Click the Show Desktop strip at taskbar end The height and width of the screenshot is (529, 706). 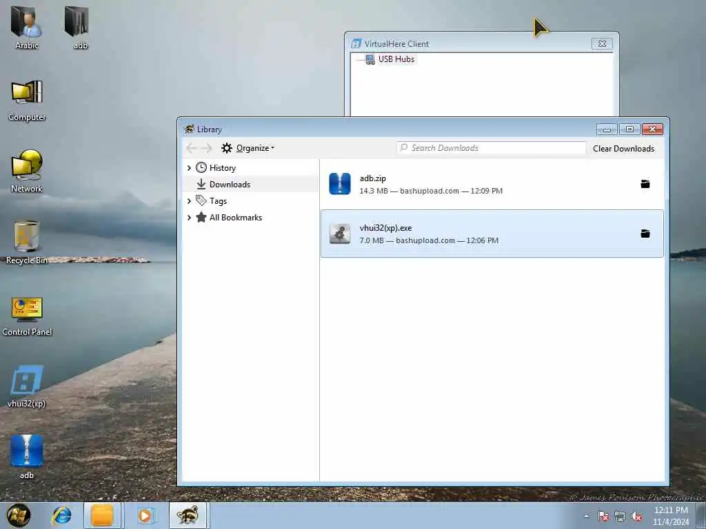pos(702,515)
